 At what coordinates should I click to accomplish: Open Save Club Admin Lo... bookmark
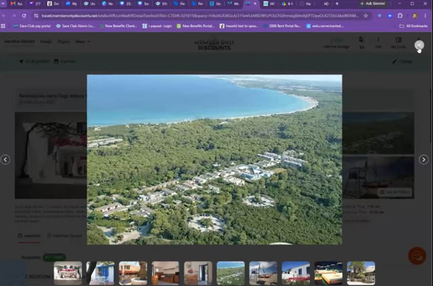tap(75, 26)
